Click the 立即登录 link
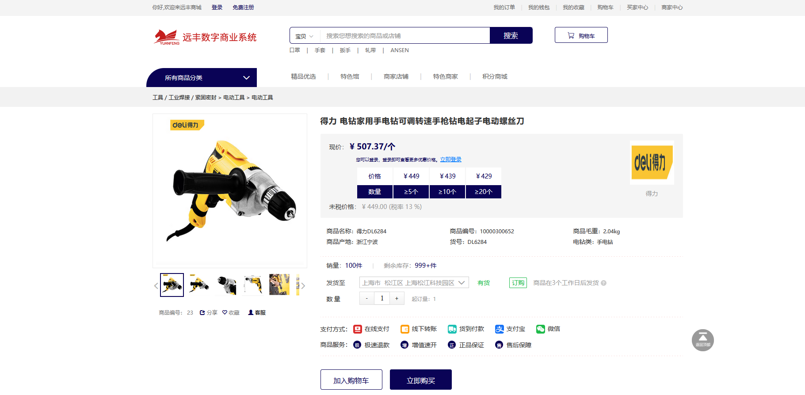Viewport: 805px width, 395px height. coord(450,160)
